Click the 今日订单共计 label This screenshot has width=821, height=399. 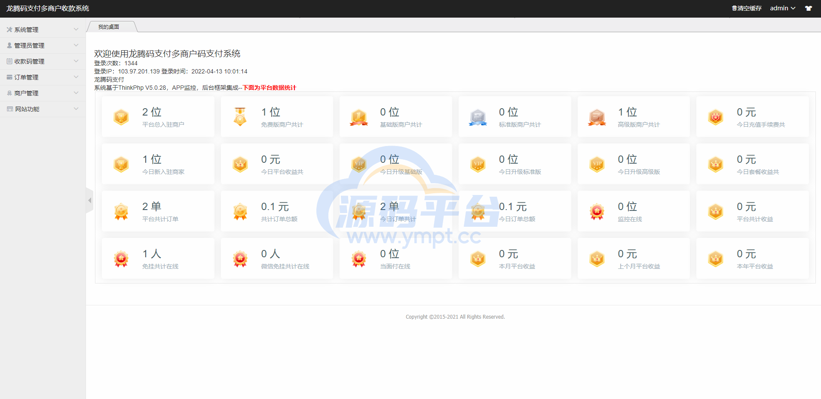pyautogui.click(x=398, y=219)
